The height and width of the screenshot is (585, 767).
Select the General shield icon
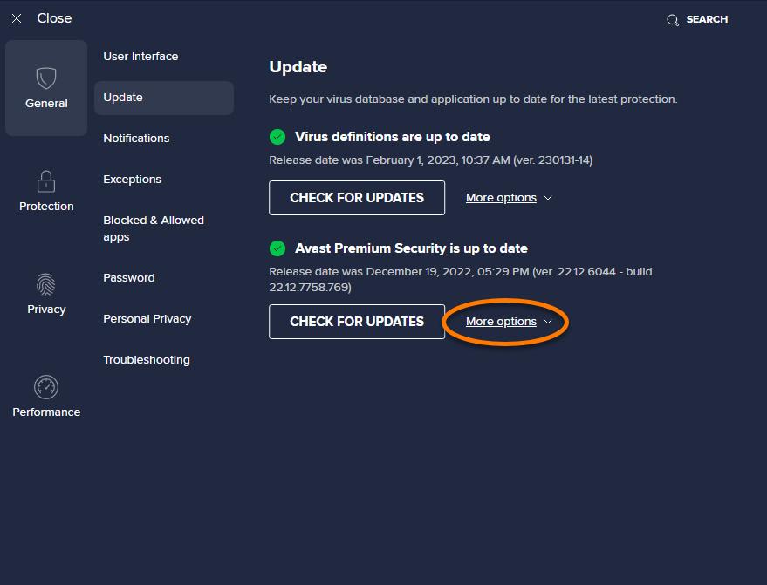coord(46,78)
